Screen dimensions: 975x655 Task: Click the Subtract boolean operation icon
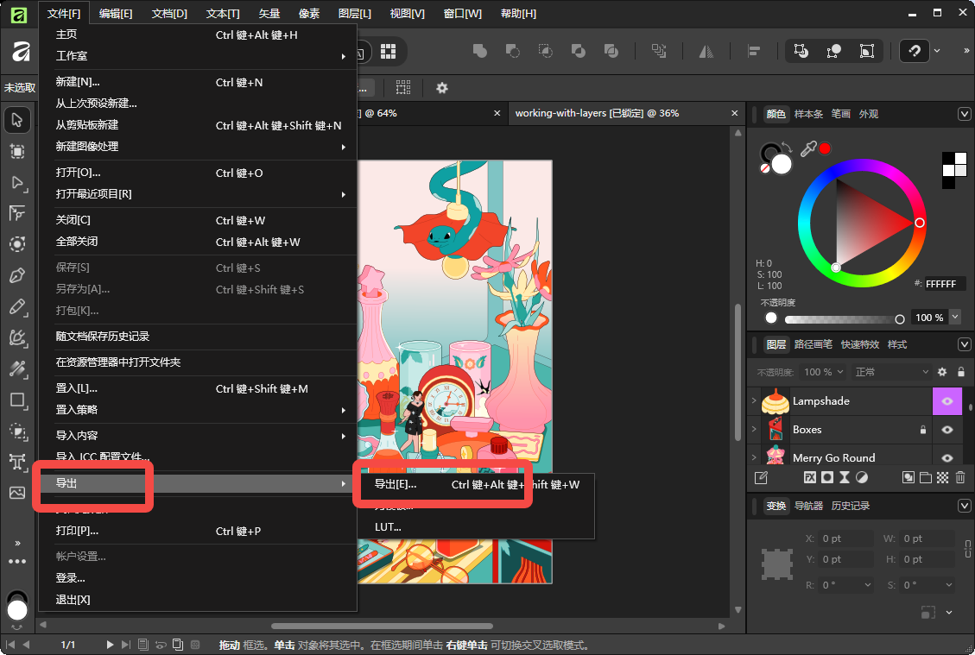point(512,51)
